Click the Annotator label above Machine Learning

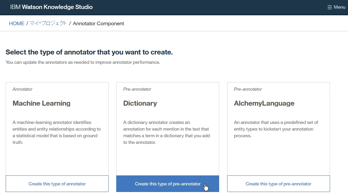click(x=22, y=89)
